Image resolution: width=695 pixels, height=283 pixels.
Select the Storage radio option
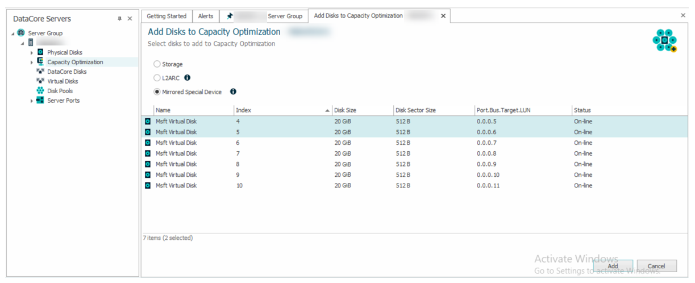click(157, 64)
